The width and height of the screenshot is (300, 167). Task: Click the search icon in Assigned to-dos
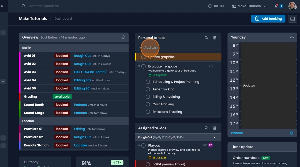point(206,128)
